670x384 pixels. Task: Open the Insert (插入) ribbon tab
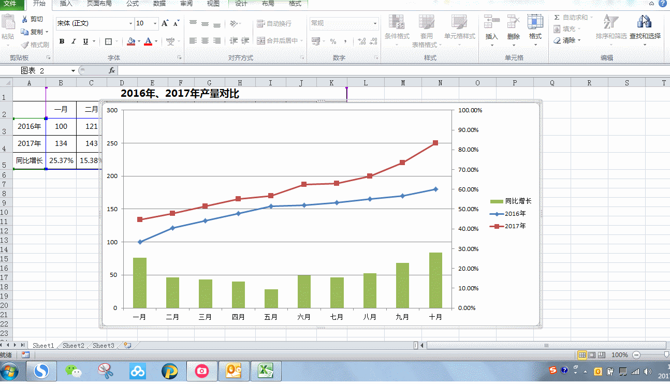66,4
